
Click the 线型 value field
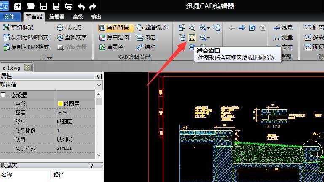75,122
